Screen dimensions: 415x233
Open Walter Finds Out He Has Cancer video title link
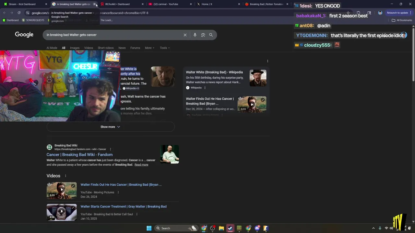121,185
